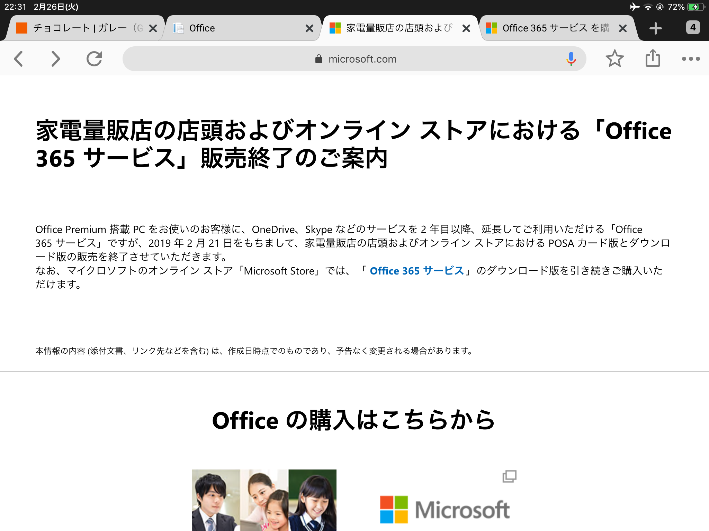Tap the voice search microphone icon
This screenshot has width=709, height=531.
571,59
